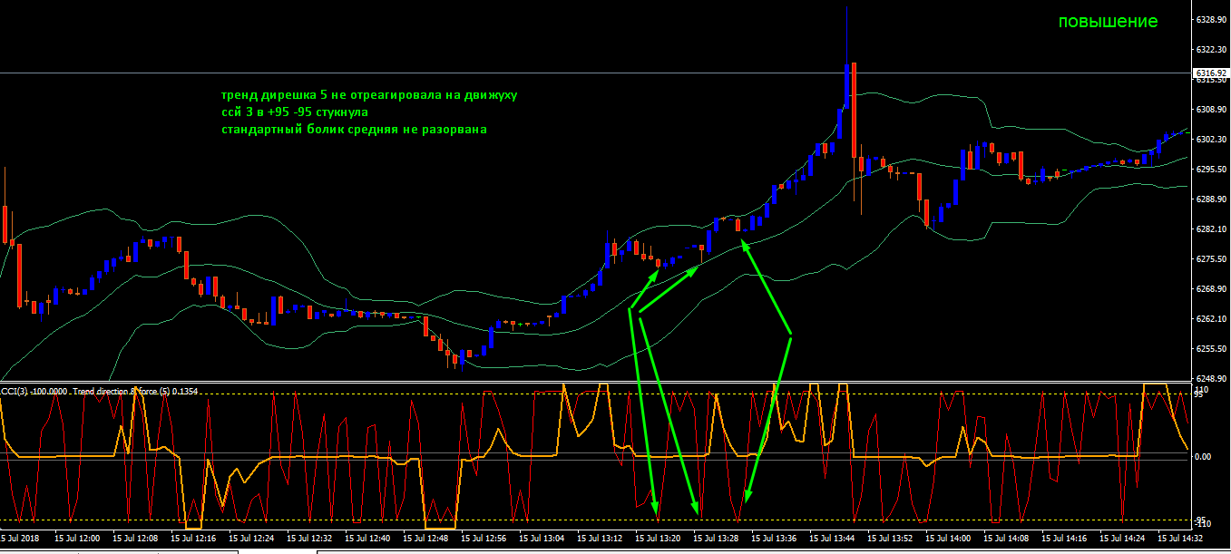Select annotation line "тренд дирешка 5 не отреагировала на движуху"
Screen dimensions: 1231x554
369,94
